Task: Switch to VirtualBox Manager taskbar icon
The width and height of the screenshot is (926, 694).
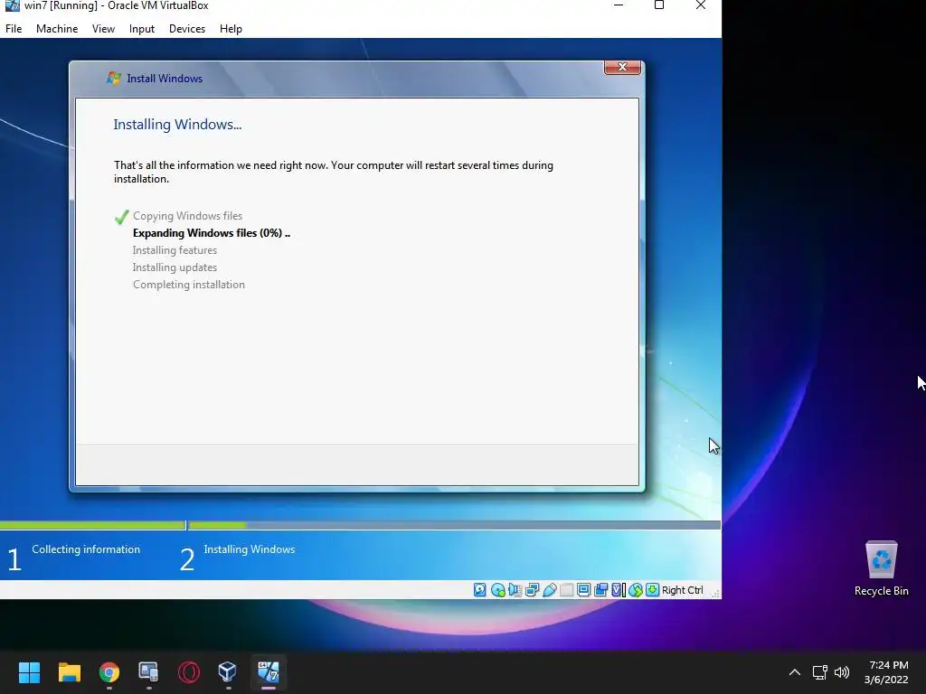Action: pyautogui.click(x=228, y=672)
